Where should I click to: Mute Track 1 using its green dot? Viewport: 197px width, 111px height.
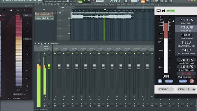(x=69, y=18)
